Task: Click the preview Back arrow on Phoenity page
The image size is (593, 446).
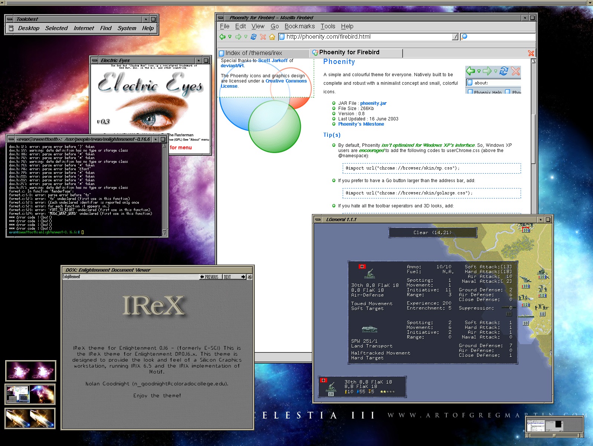Action: tap(470, 71)
